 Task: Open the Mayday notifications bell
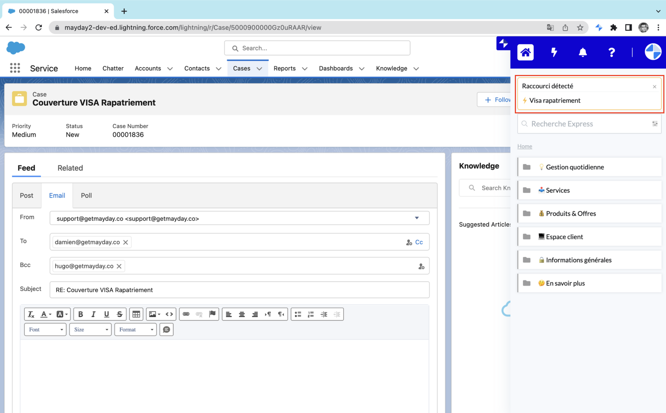click(x=583, y=52)
